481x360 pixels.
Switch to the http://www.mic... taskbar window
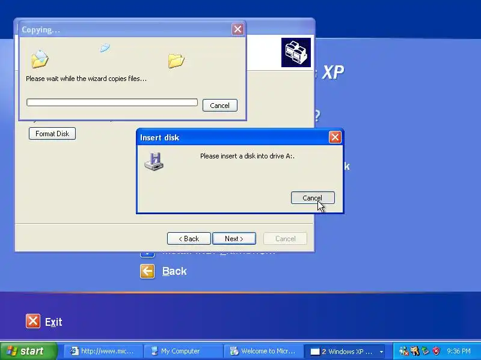tap(103, 351)
